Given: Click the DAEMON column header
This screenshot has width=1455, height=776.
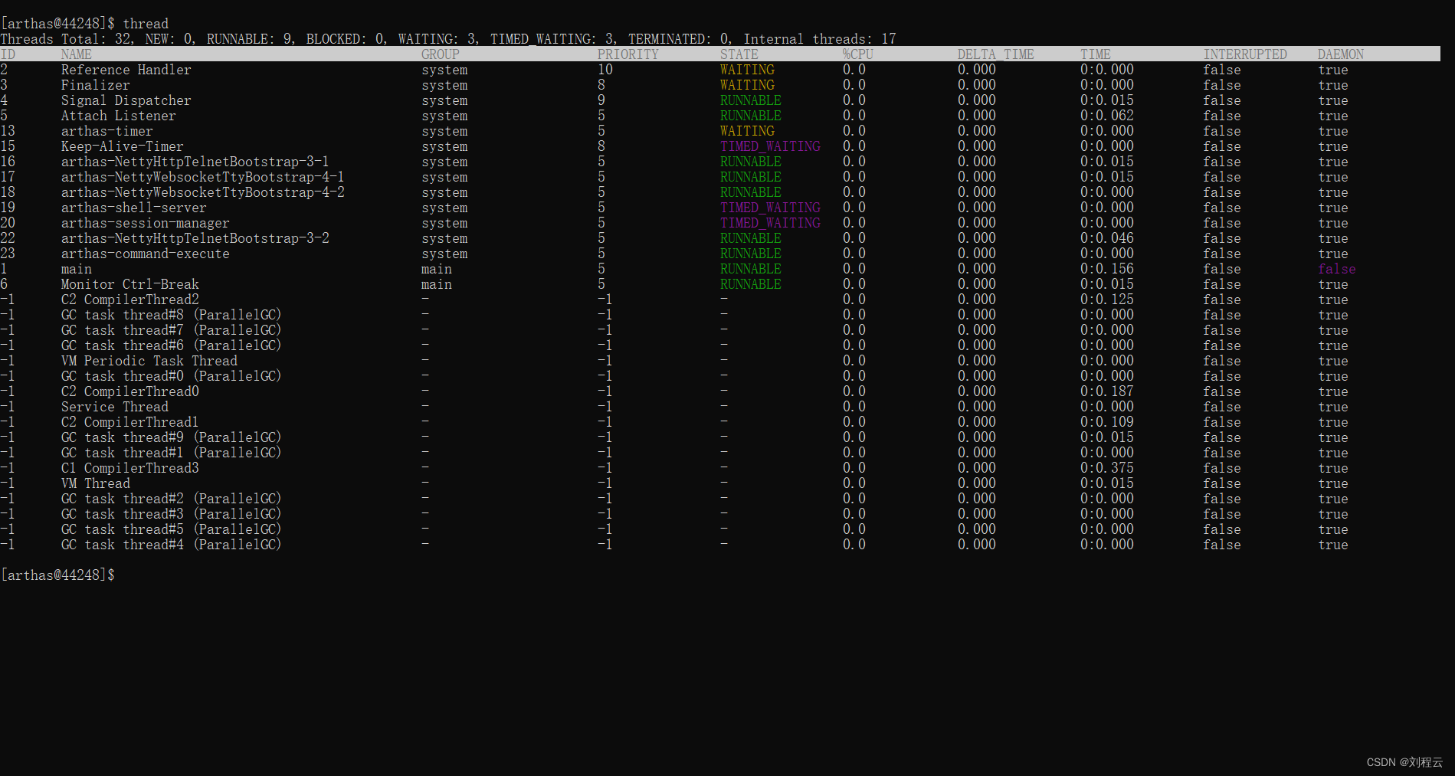Looking at the screenshot, I should point(1341,54).
